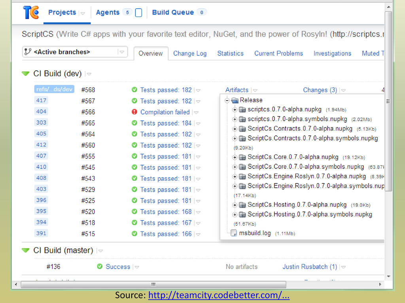The width and height of the screenshot is (405, 303).
Task: Click the agents status box icon
Action: tap(138, 13)
